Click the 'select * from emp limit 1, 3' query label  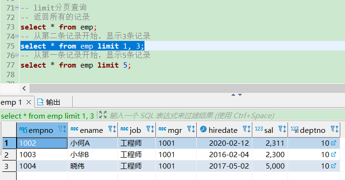pyautogui.click(x=48, y=116)
